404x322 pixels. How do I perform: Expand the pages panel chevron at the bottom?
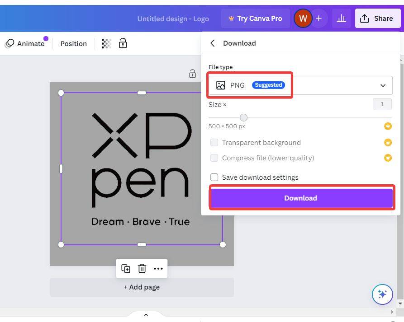[x=146, y=315]
